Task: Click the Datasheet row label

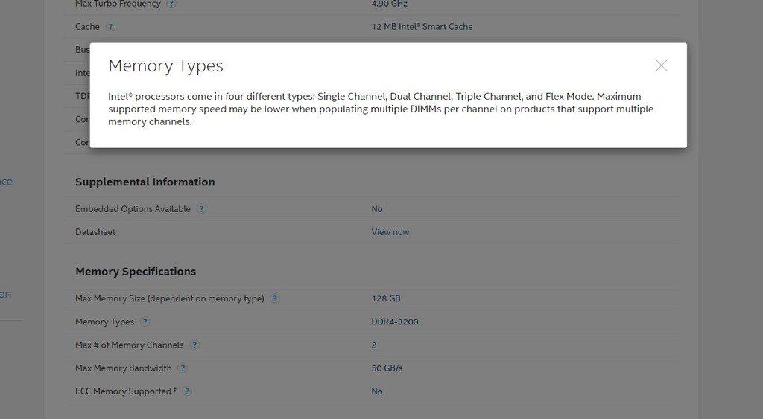Action: click(x=95, y=232)
